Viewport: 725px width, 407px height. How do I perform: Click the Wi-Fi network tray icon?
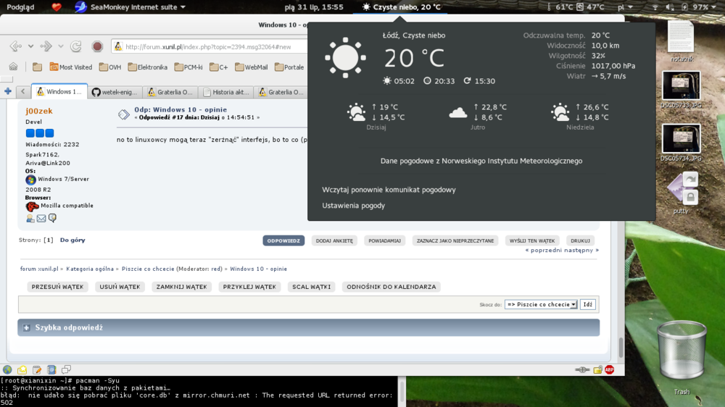tap(655, 7)
